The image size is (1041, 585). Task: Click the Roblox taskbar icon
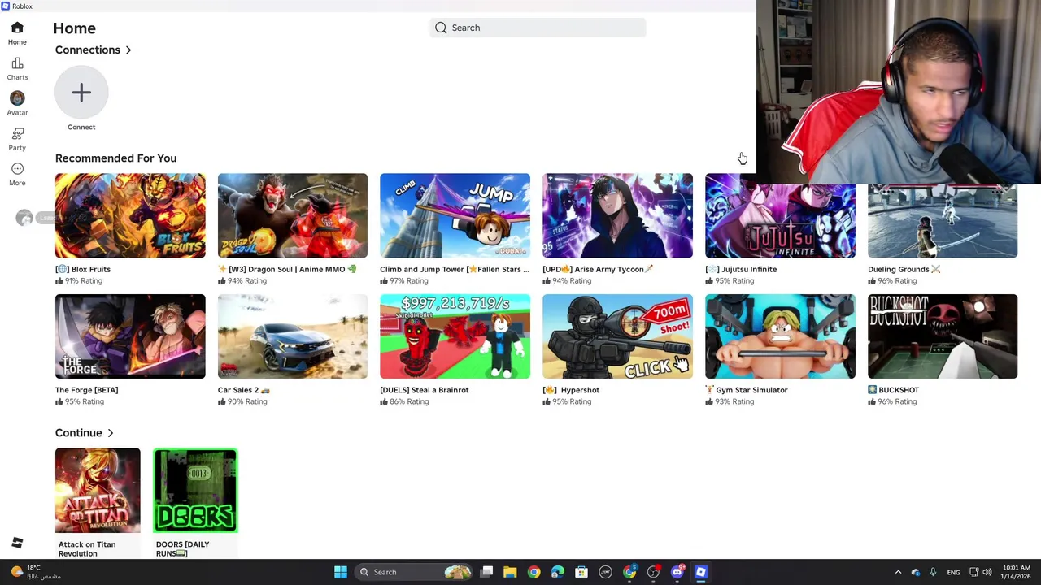(701, 572)
